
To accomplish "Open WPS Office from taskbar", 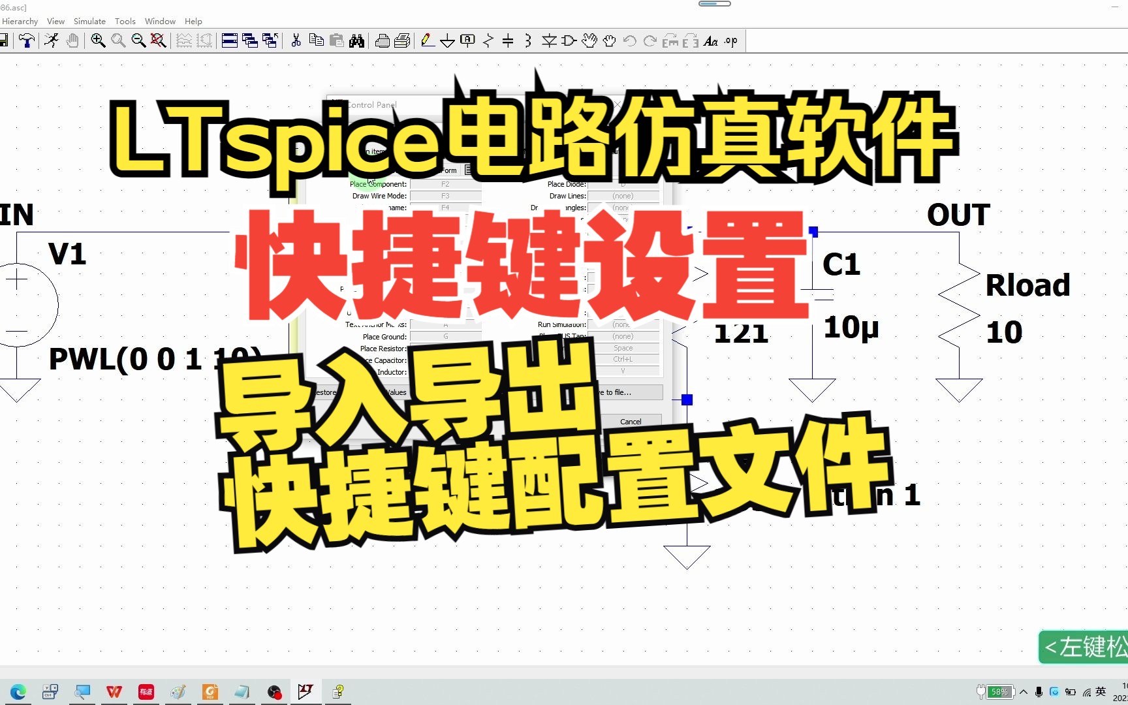I will click(x=114, y=692).
